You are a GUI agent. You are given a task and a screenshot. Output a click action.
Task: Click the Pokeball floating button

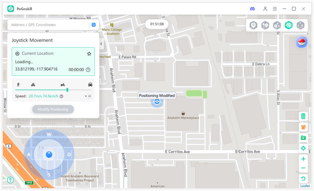pos(301,42)
